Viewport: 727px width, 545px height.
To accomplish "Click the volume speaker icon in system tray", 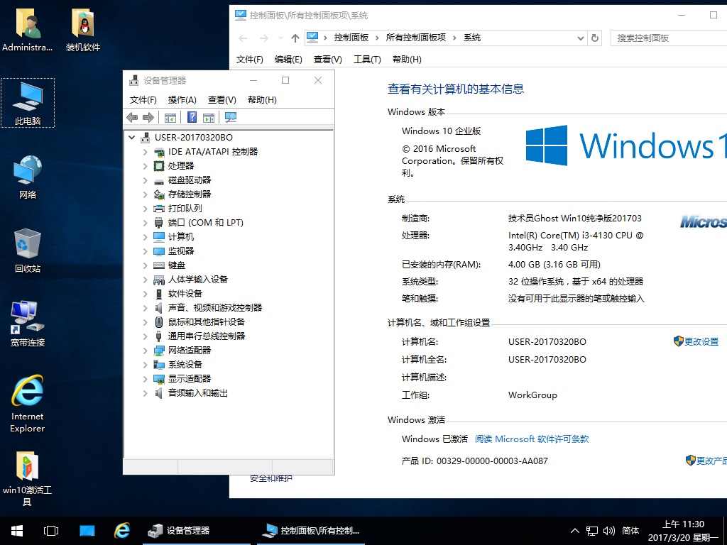I will (608, 531).
